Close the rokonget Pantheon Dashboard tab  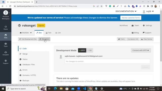pyautogui.click(x=32, y=2)
